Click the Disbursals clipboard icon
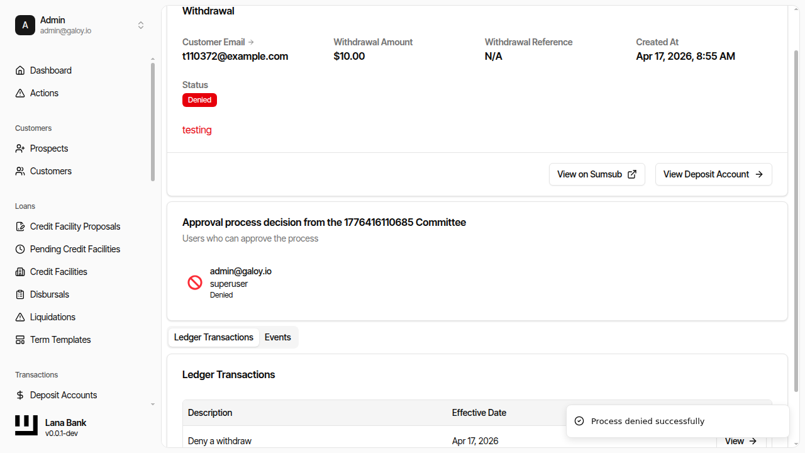805x453 pixels. [x=20, y=294]
